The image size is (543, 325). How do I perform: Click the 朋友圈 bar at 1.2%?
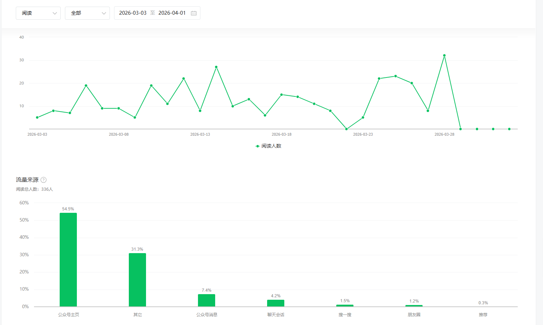click(x=414, y=306)
